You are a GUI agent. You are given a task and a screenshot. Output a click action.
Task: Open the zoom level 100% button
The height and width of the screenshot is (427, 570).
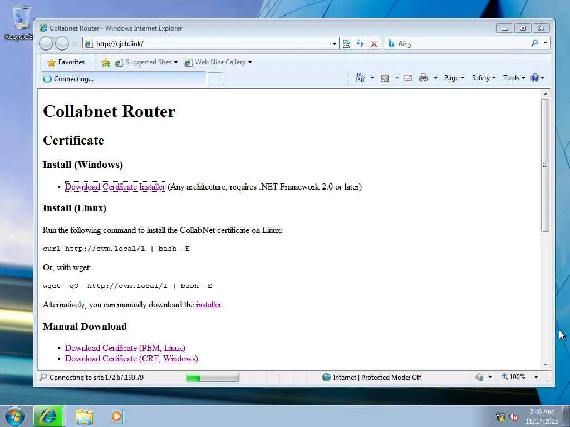click(513, 377)
